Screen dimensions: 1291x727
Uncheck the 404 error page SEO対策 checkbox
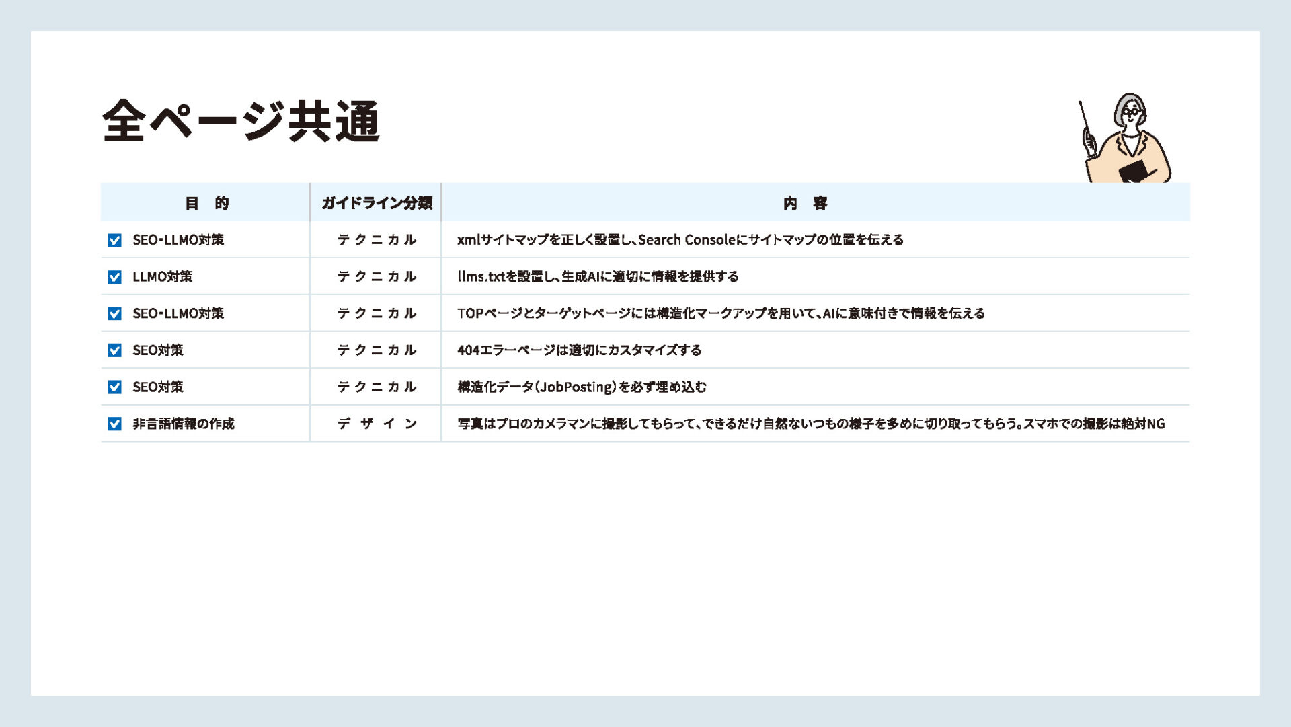(x=114, y=350)
